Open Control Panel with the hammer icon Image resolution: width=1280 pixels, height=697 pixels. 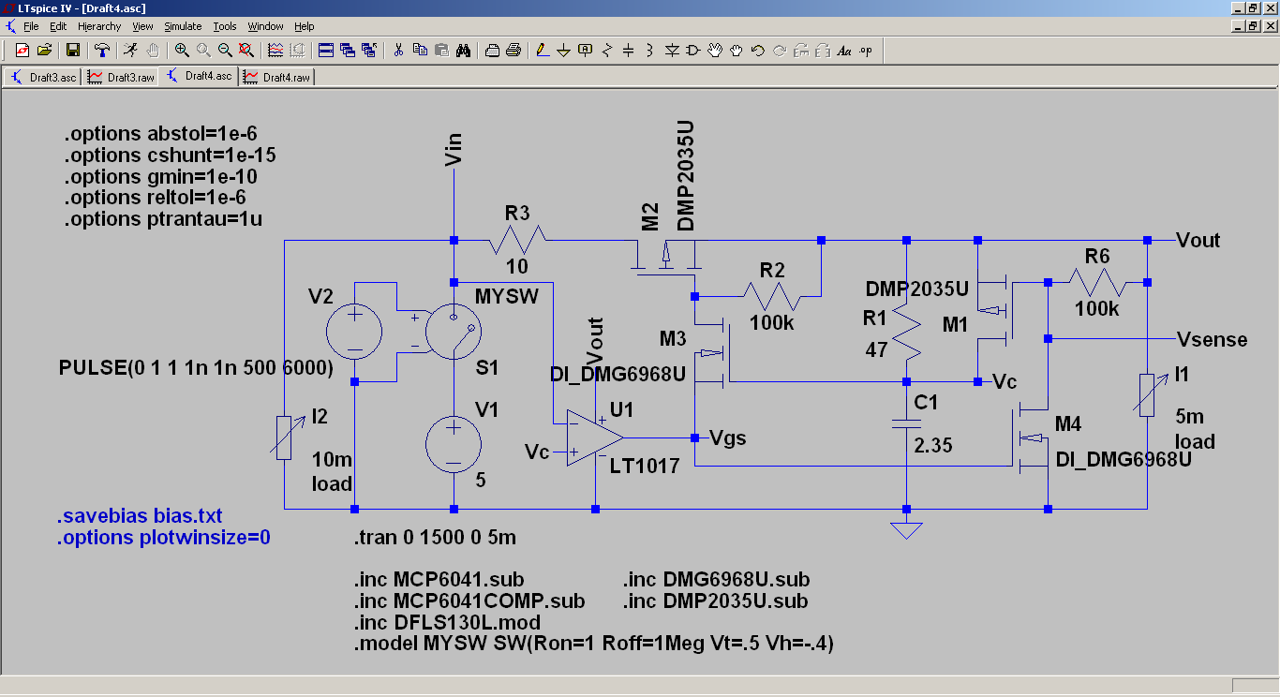point(102,50)
